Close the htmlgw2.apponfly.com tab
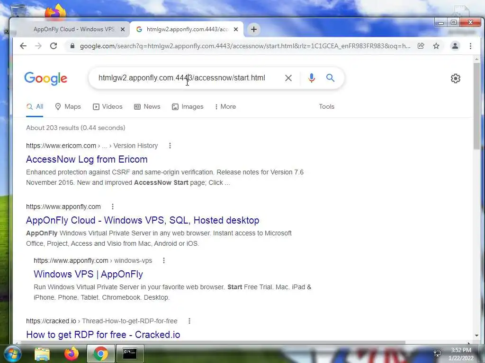The image size is (485, 363). 236,29
